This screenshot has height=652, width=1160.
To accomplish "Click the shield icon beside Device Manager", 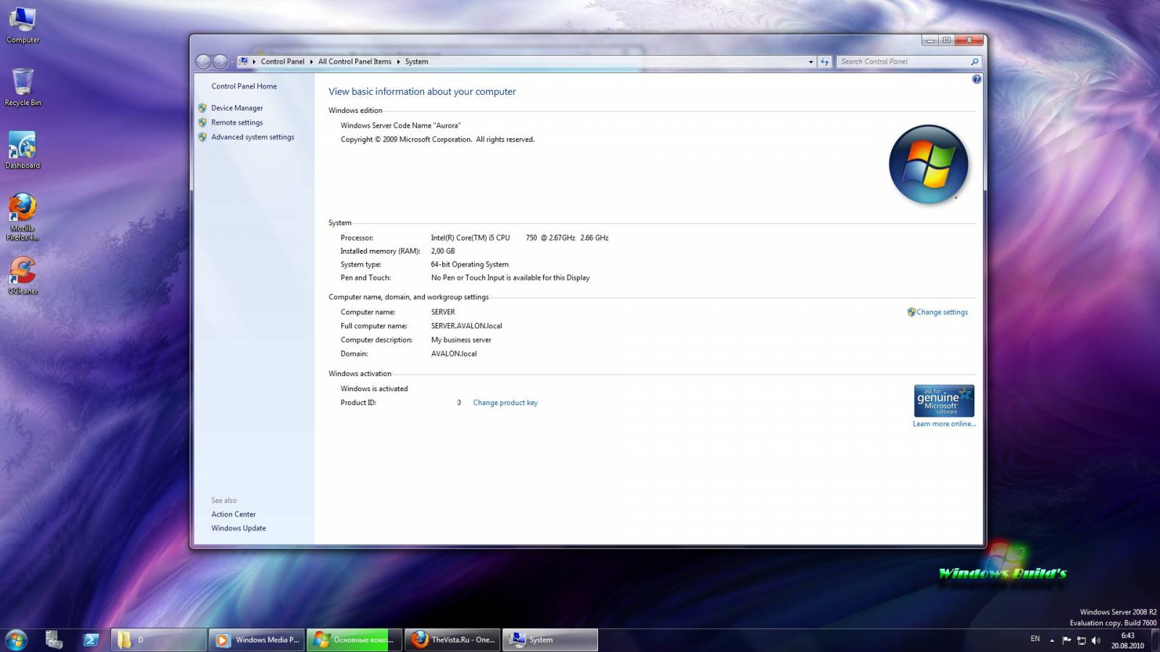I will pyautogui.click(x=202, y=108).
